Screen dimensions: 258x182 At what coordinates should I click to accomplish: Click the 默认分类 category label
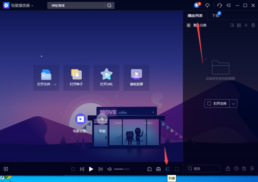click(x=200, y=25)
